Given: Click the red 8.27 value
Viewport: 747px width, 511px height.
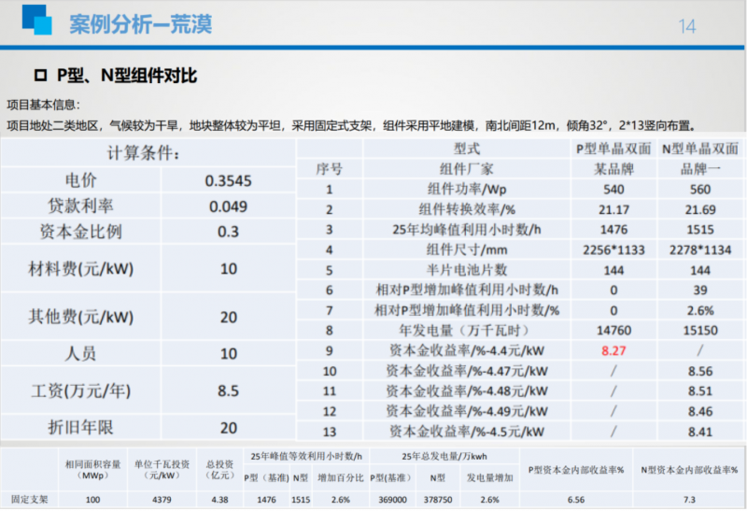Looking at the screenshot, I should click(x=613, y=351).
